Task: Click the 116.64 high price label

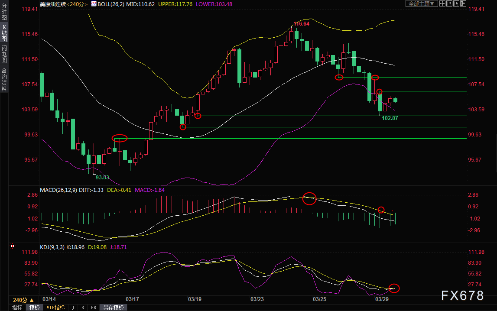Action: click(302, 24)
